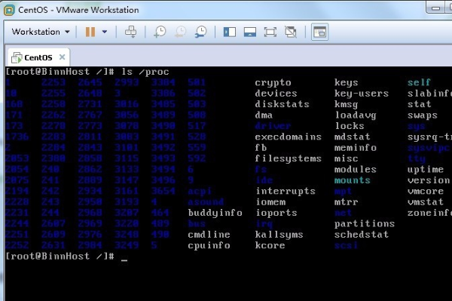Switch to Unity mode
This screenshot has height=301, width=452.
pos(291,32)
